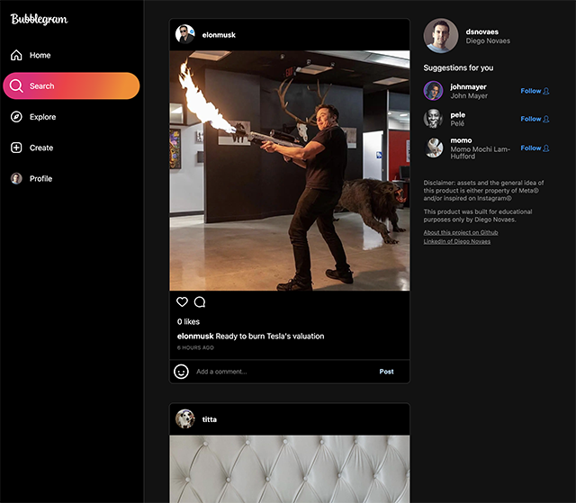576x503 pixels.
Task: Open the Search menu item
Action: (x=71, y=85)
